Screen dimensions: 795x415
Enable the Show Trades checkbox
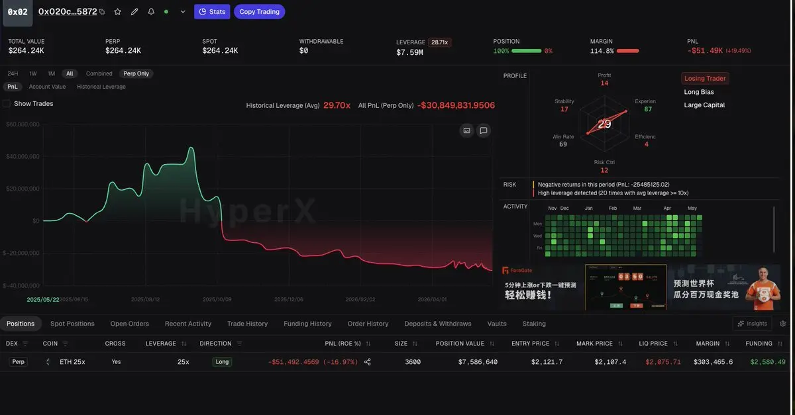tap(7, 103)
